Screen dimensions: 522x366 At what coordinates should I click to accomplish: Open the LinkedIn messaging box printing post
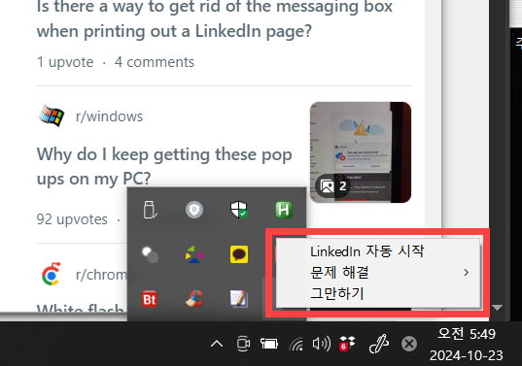tap(215, 19)
